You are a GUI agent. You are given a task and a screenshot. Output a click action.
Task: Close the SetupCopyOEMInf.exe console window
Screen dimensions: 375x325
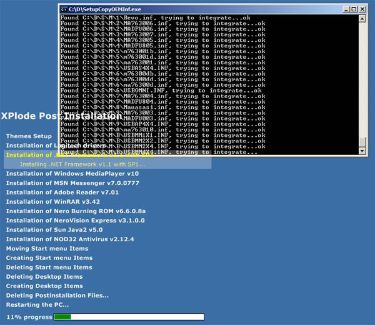click(x=362, y=9)
